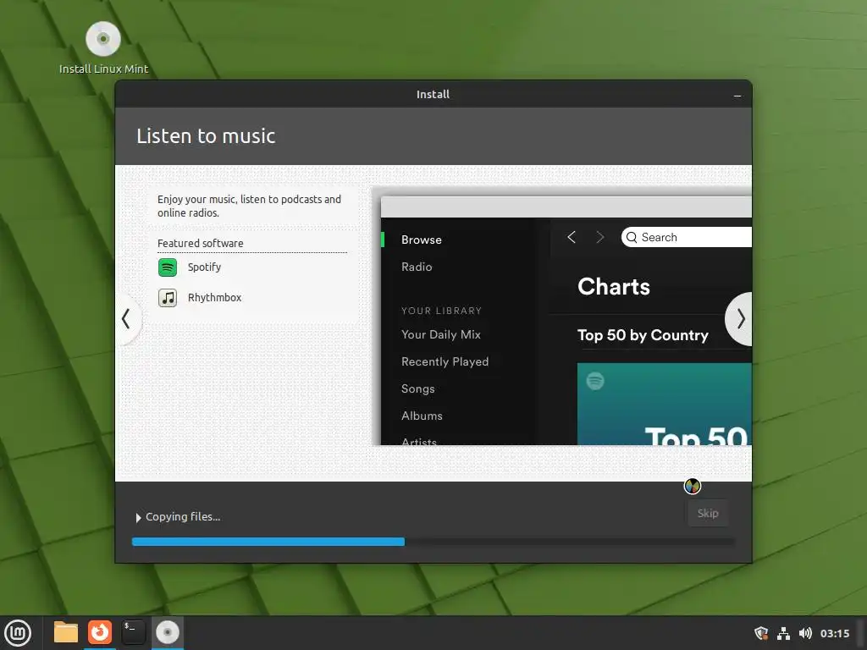This screenshot has width=867, height=650.
Task: Click the installation progress bar
Action: (x=433, y=543)
